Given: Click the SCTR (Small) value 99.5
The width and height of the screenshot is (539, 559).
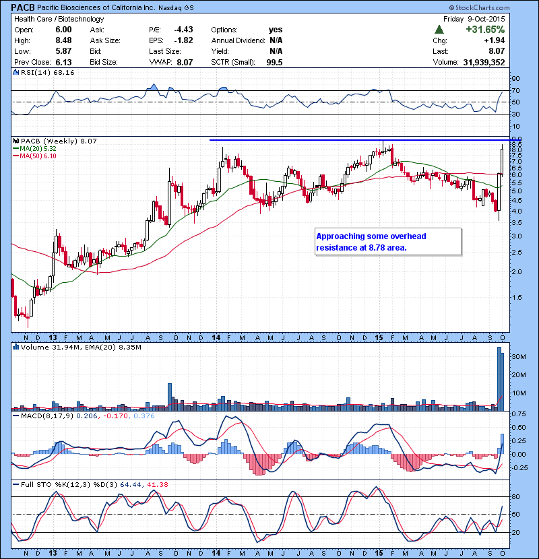Looking at the screenshot, I should pyautogui.click(x=274, y=62).
